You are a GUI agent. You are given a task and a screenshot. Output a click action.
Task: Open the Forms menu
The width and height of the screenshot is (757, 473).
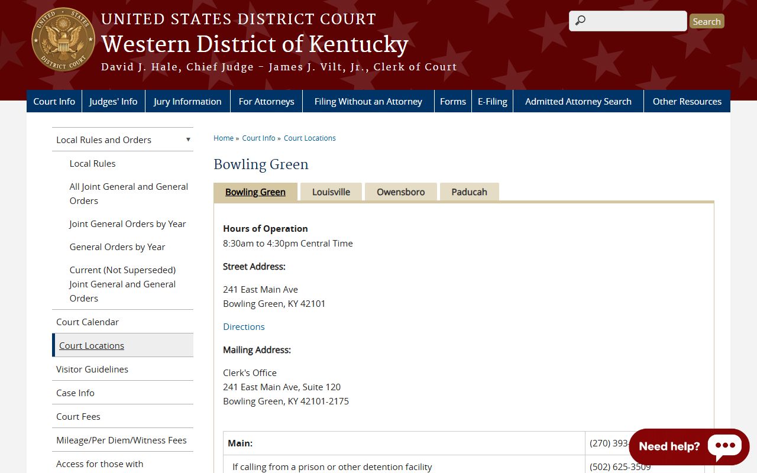click(x=453, y=101)
